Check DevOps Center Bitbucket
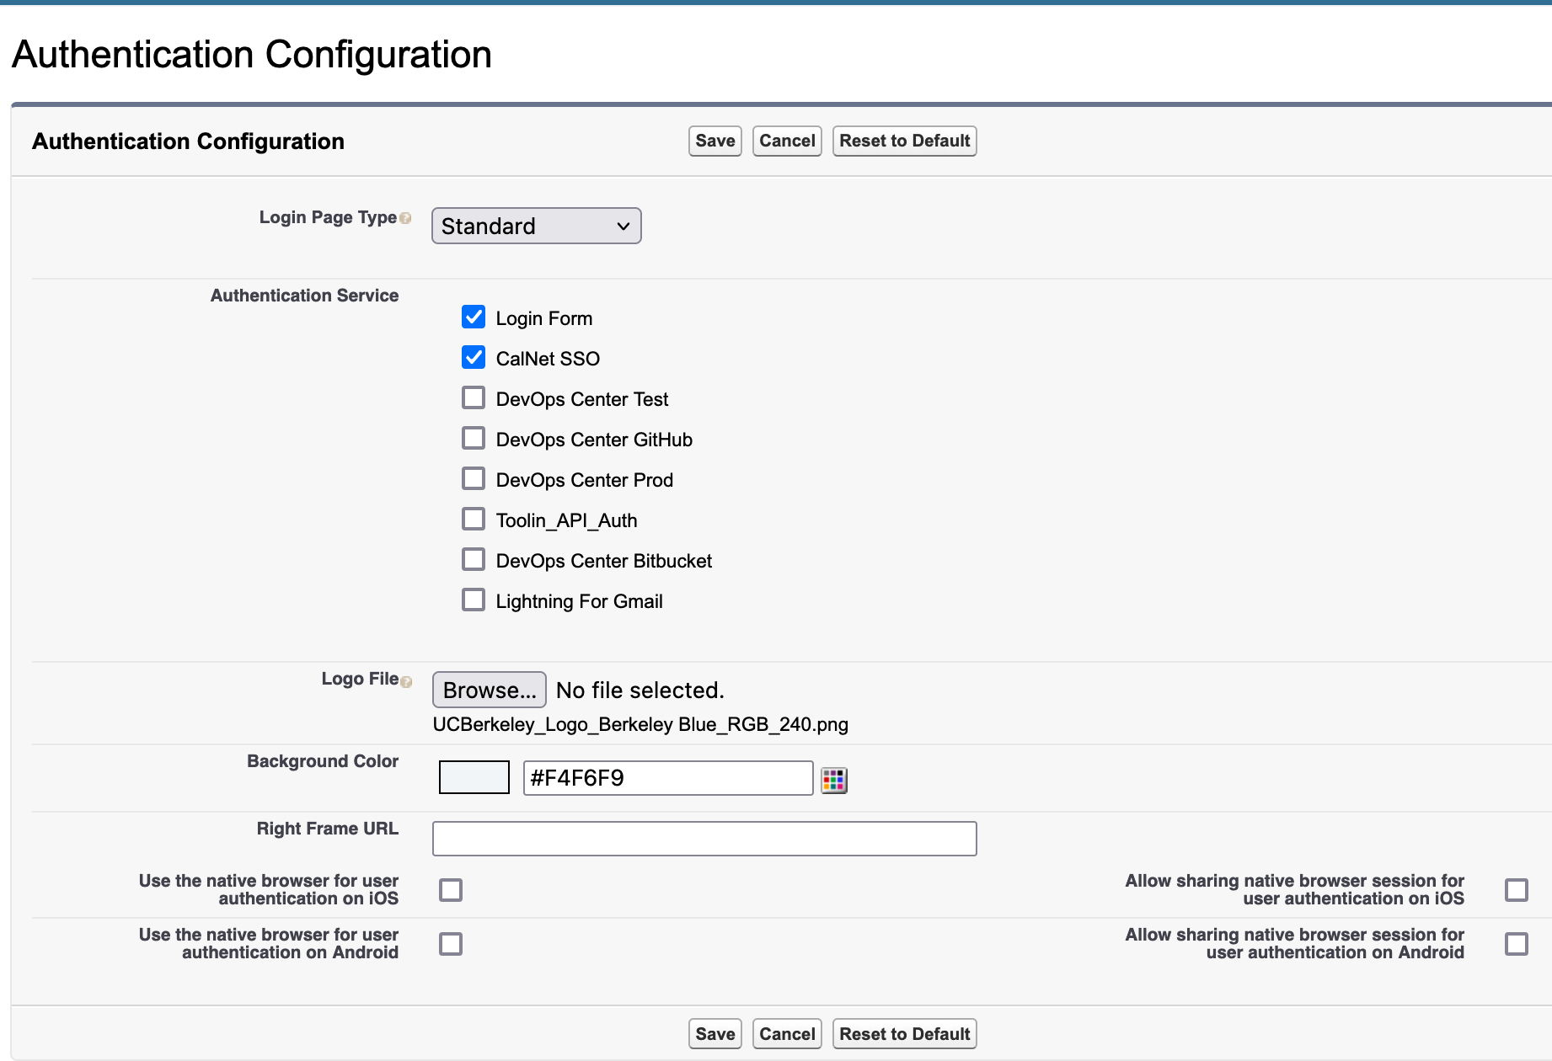1552x1061 pixels. [474, 558]
